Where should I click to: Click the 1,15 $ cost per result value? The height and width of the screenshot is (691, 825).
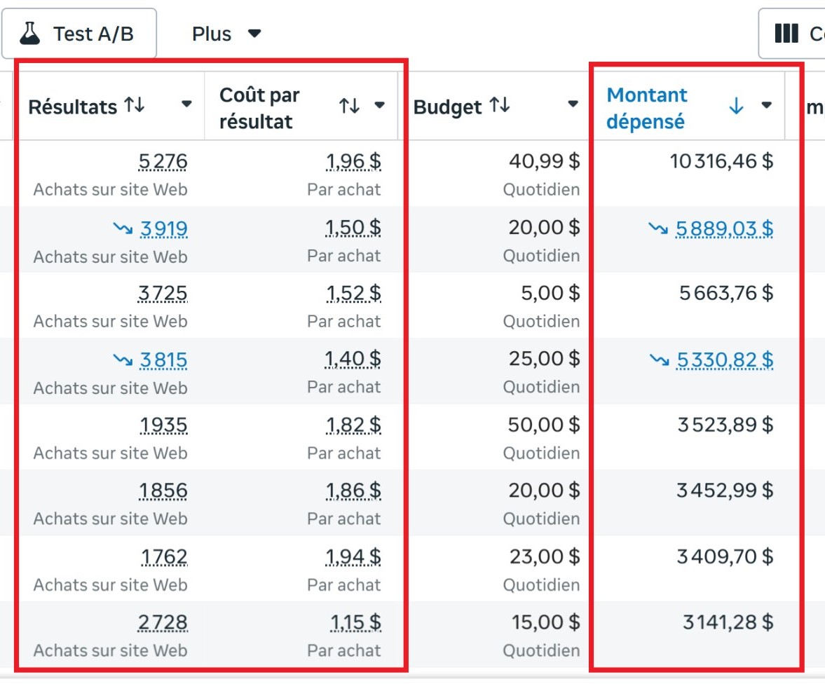[x=355, y=622]
